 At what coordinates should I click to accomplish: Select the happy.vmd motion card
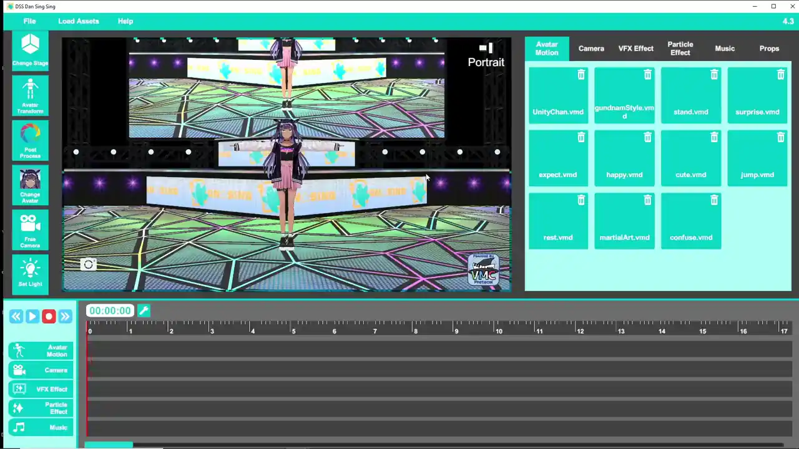(x=624, y=158)
